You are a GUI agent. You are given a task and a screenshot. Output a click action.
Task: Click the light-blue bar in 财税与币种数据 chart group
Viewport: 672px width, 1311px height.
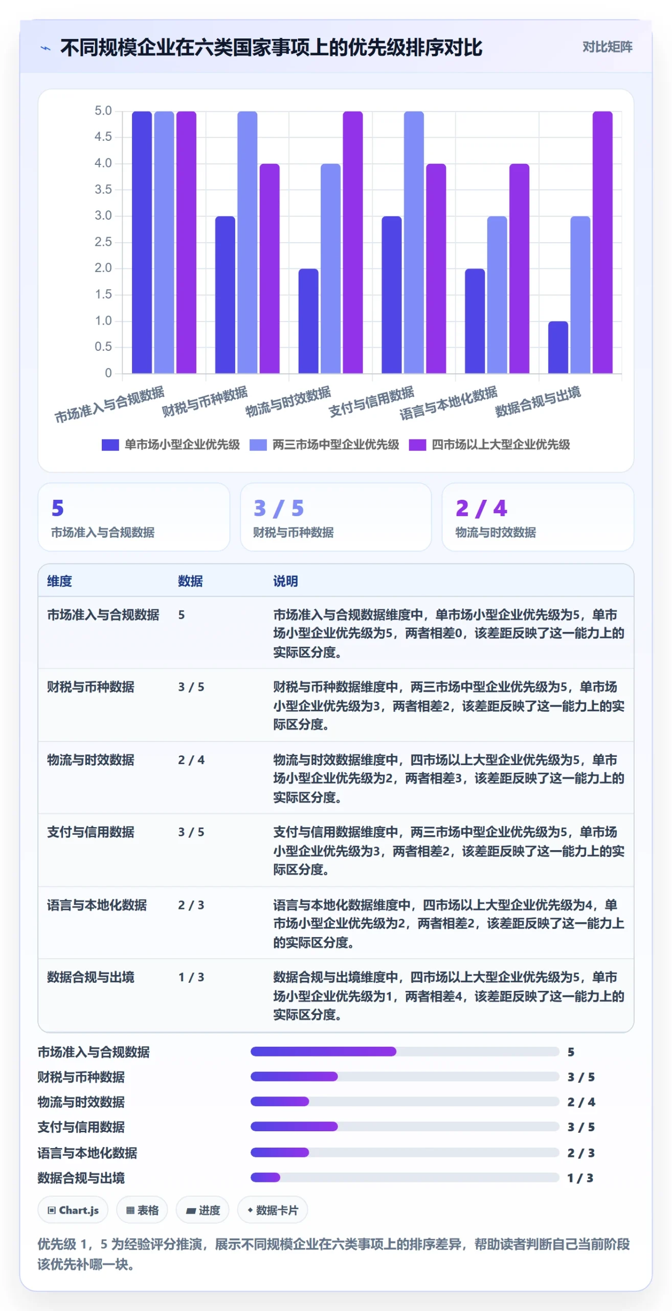248,242
